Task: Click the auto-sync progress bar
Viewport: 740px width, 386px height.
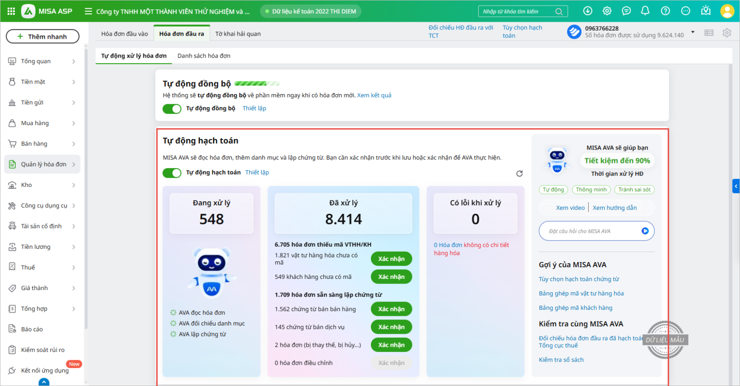Action: tap(257, 84)
